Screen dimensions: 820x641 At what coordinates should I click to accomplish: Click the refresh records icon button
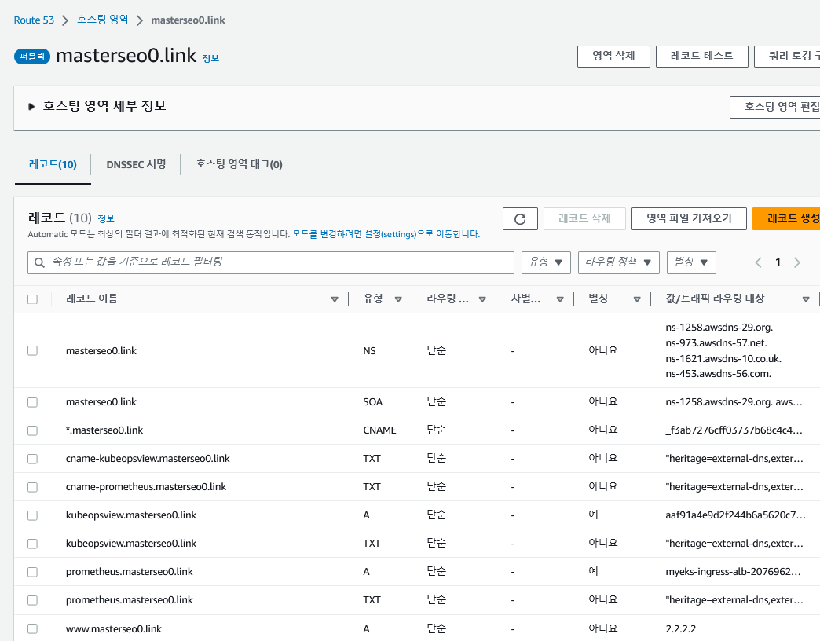[520, 218]
